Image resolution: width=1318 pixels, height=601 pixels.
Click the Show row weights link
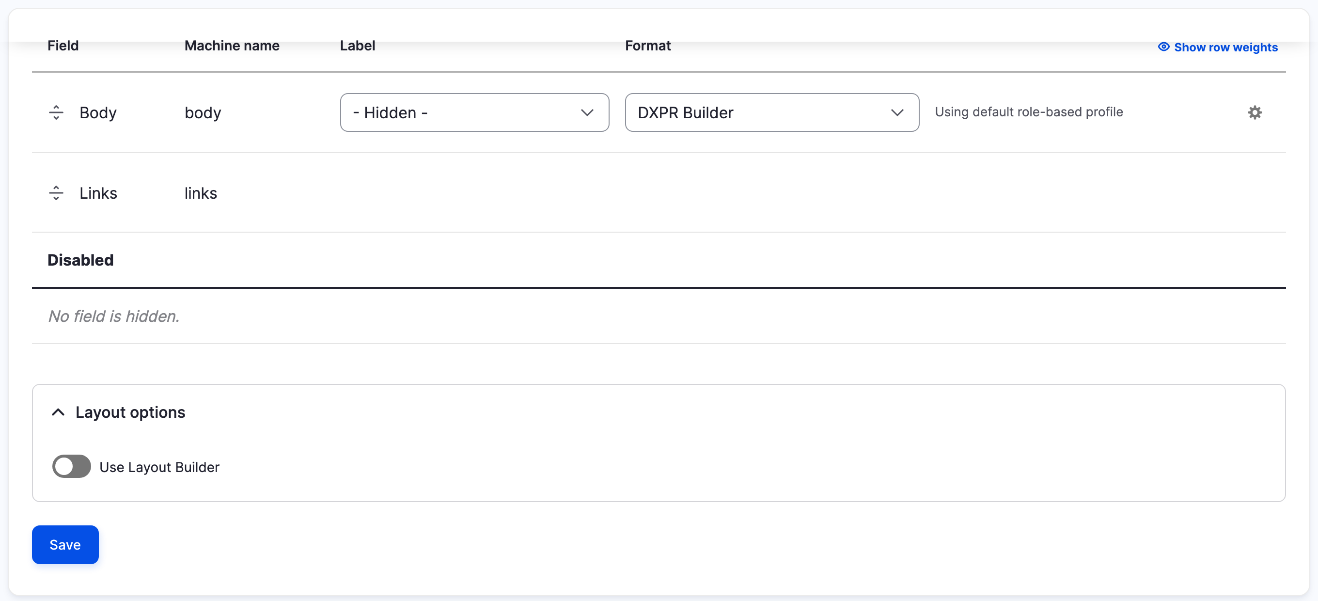1218,47
